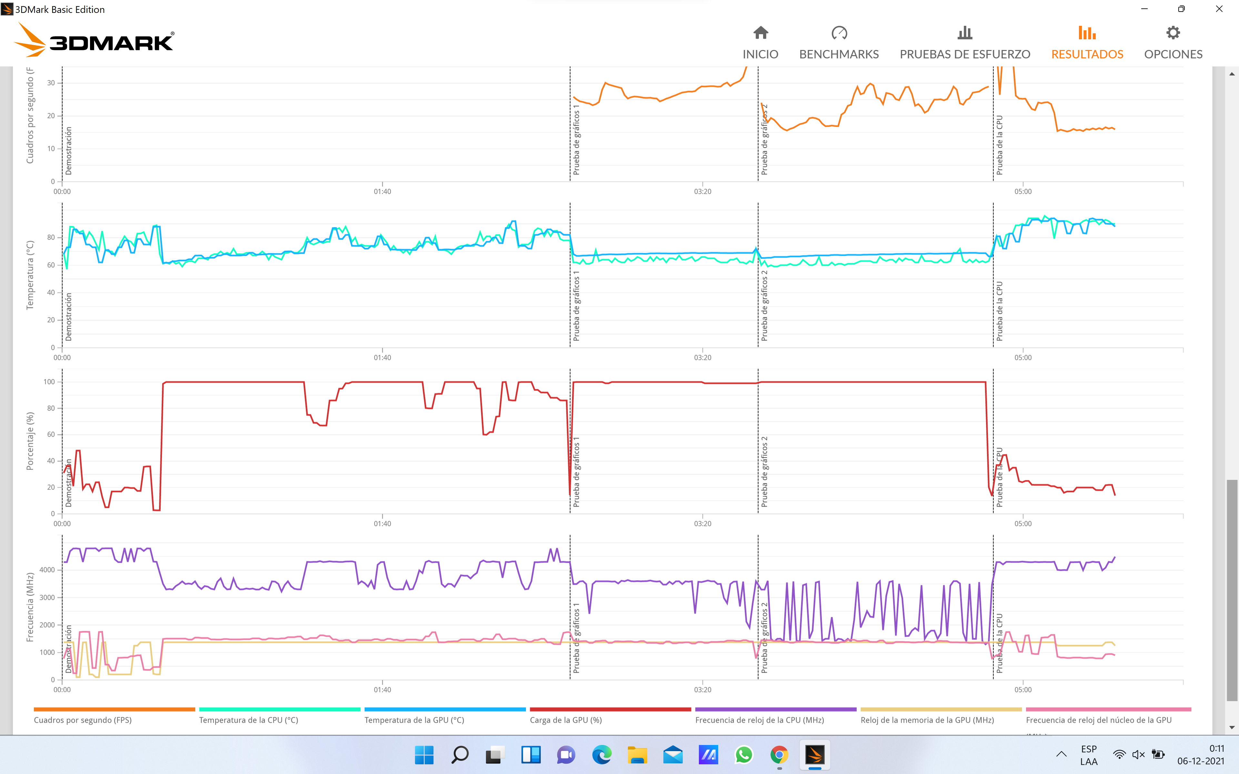Click Prueba de gráficos 1 marker in temperature chart
1239x774 pixels.
[x=576, y=306]
